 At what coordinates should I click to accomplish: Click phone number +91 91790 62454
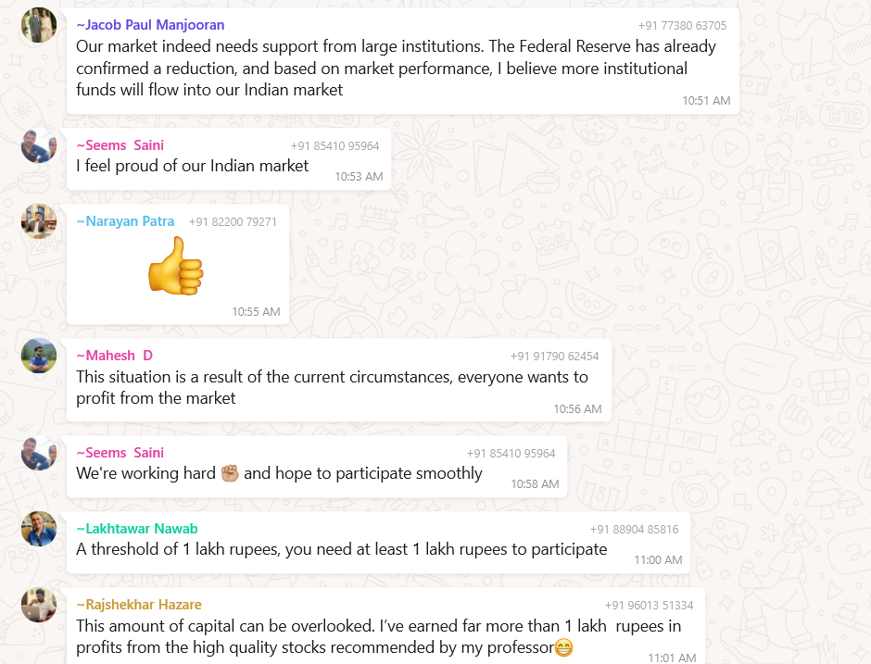pos(554,357)
